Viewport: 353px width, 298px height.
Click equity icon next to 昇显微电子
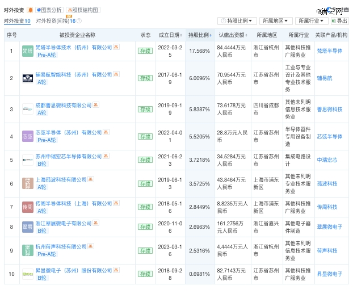(116, 270)
